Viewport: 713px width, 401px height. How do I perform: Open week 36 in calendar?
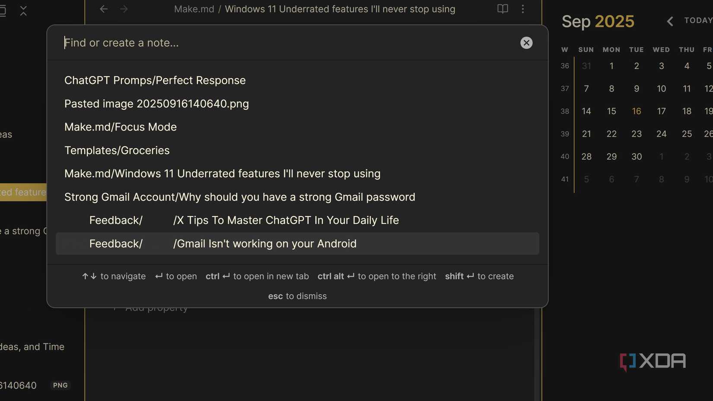pyautogui.click(x=565, y=66)
